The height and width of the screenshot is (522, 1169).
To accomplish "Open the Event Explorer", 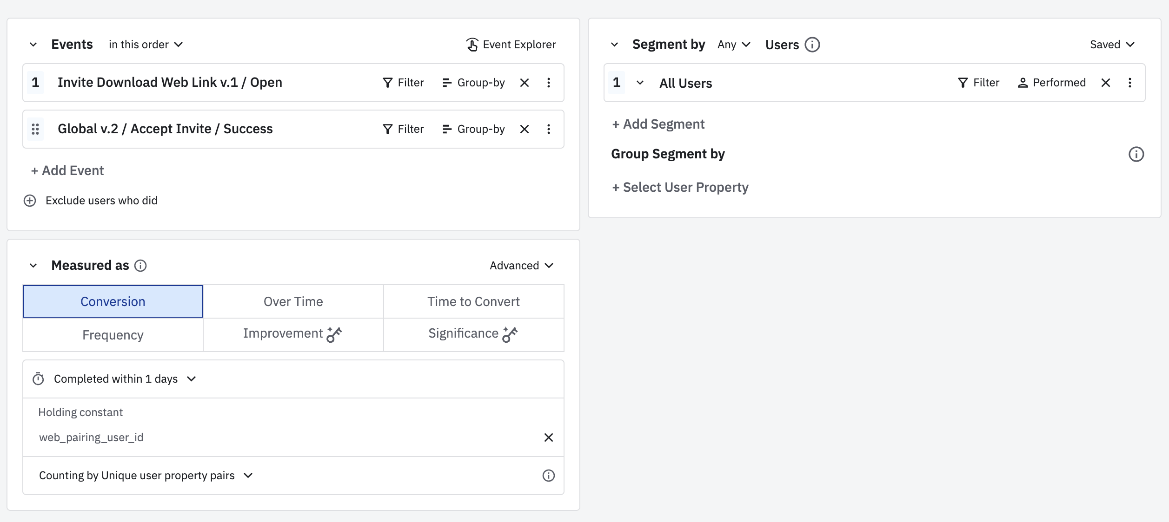I will [511, 45].
